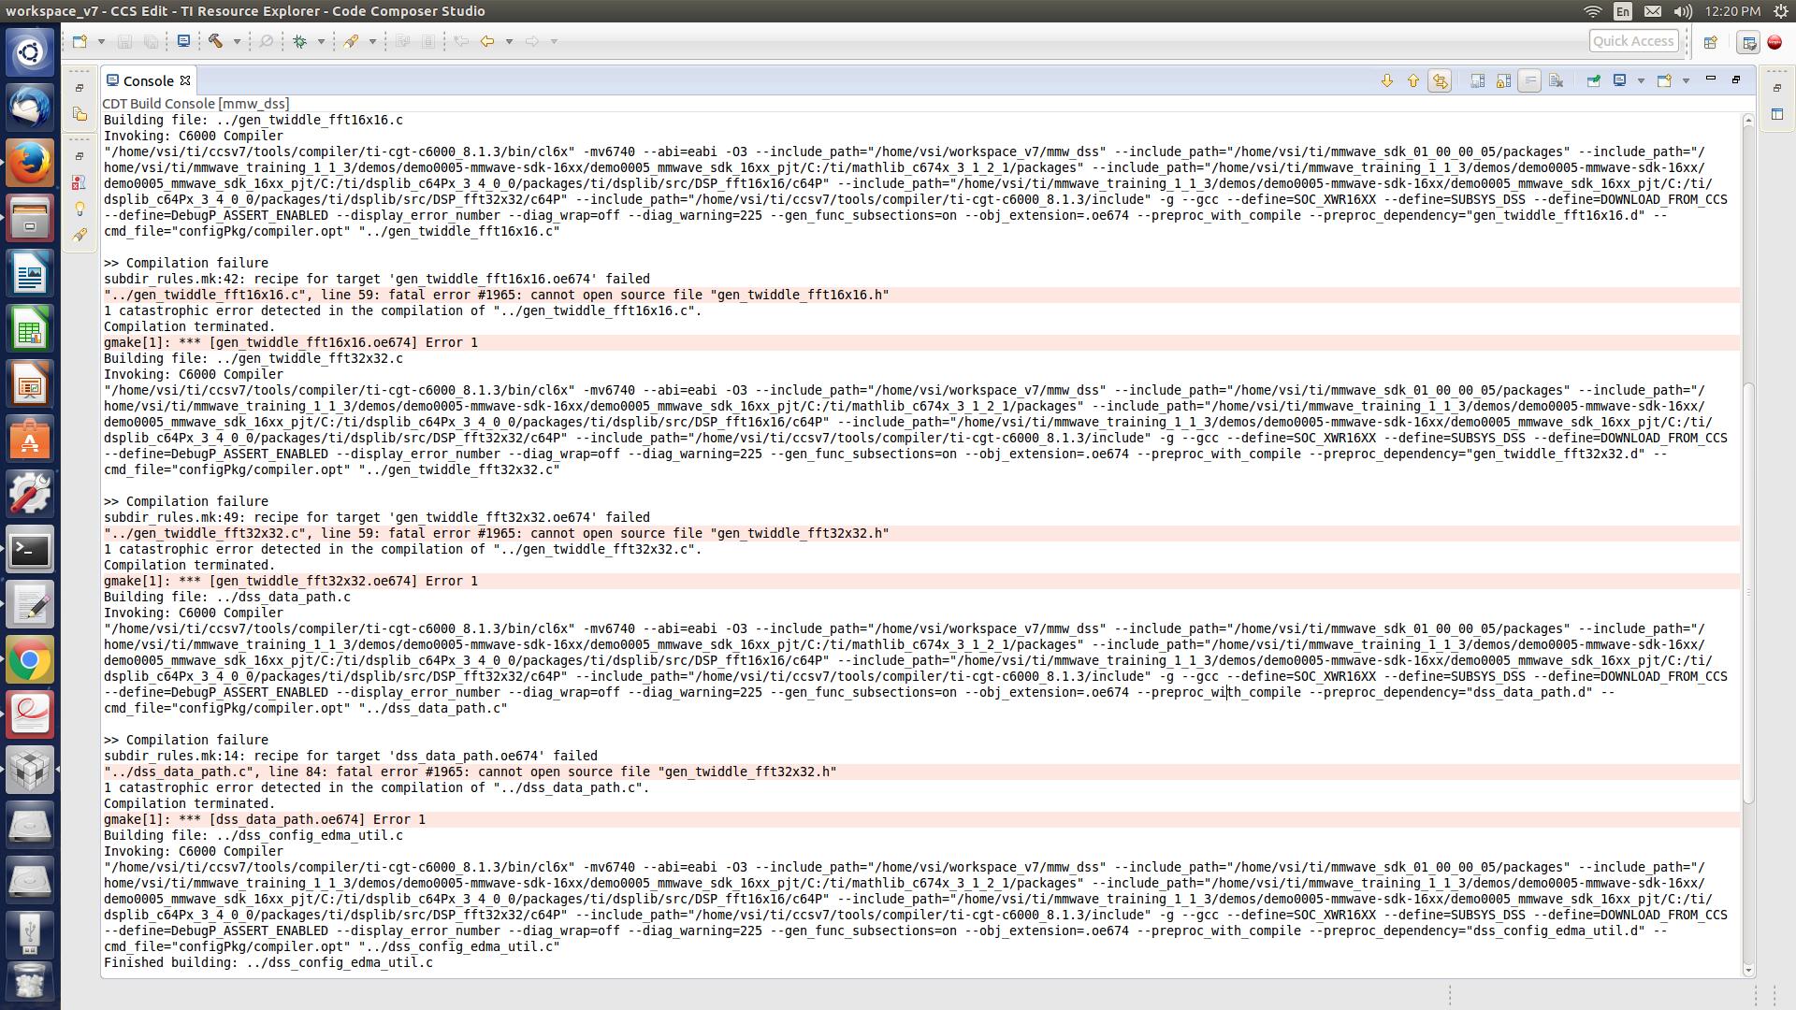Image resolution: width=1796 pixels, height=1010 pixels.
Task: Click Previous Error up arrow
Action: [x=1412, y=80]
